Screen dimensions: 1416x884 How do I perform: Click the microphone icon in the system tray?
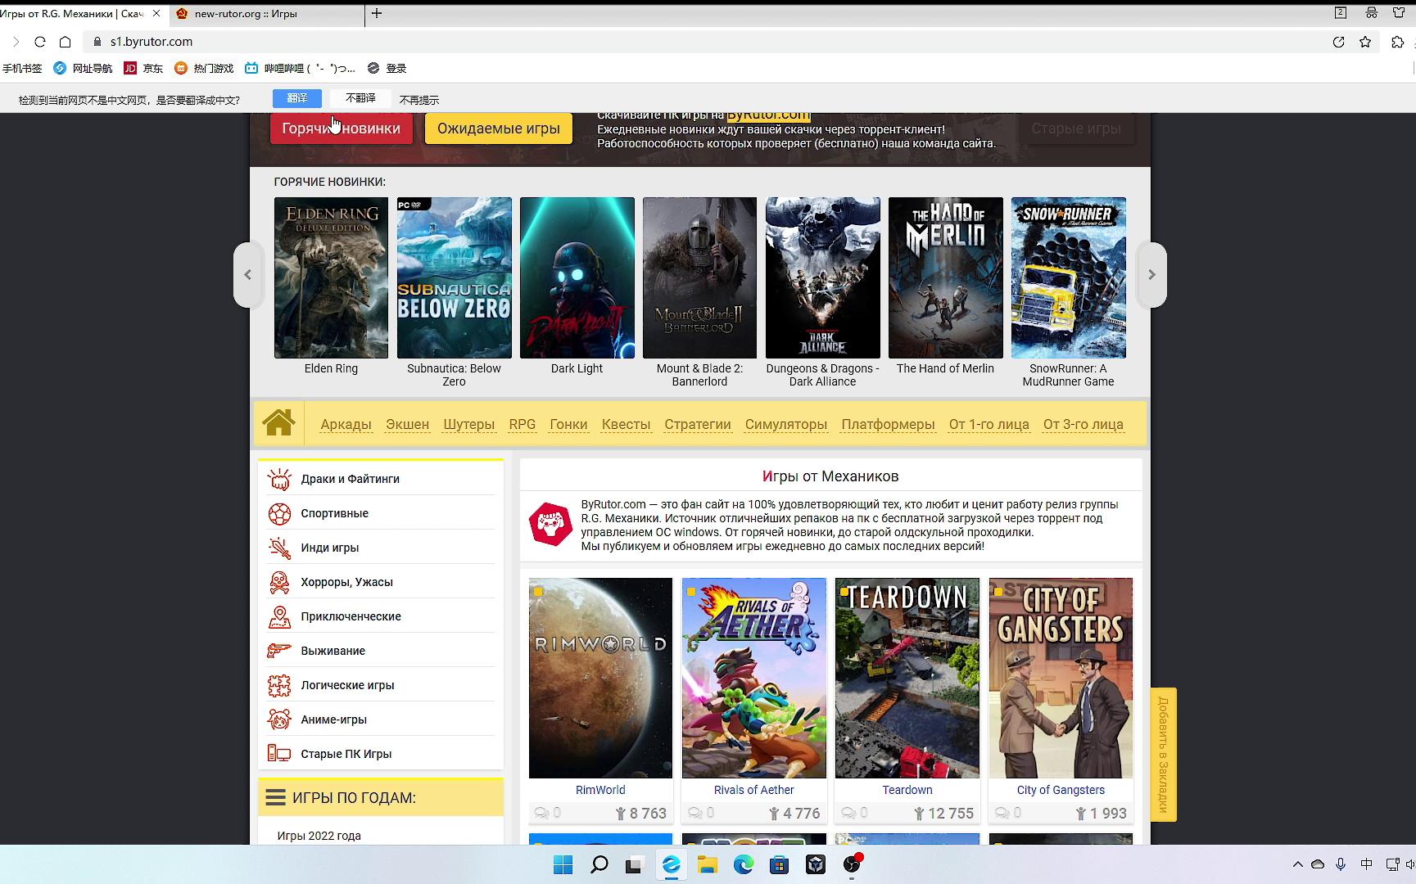[x=1341, y=864]
